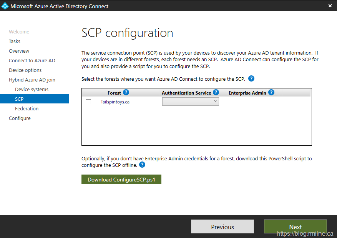Select Device systems sub-step
This screenshot has width=337, height=238.
pyautogui.click(x=32, y=90)
